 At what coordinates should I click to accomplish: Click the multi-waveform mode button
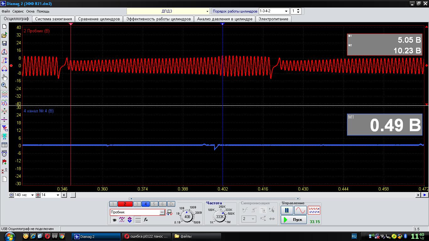click(x=314, y=210)
